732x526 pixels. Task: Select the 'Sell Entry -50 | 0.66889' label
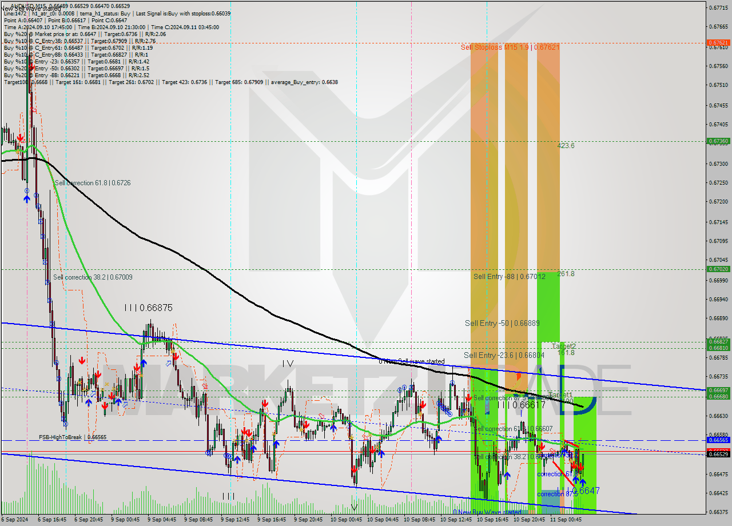tap(502, 323)
